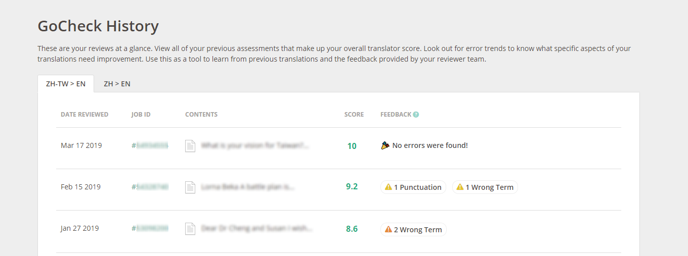Click the 2 Wrong Term feedback tag

click(x=413, y=230)
